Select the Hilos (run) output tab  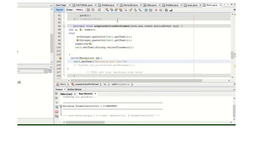pyautogui.click(x=66, y=94)
